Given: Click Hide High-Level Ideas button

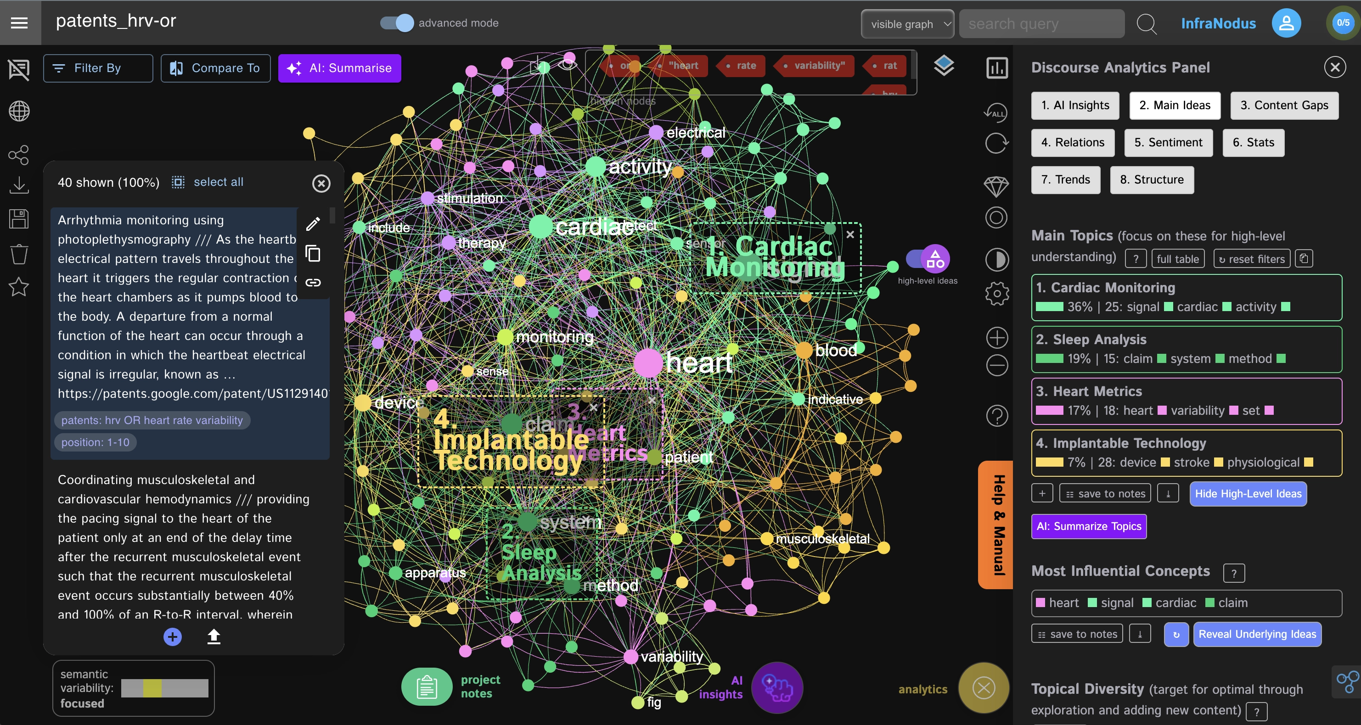Looking at the screenshot, I should pyautogui.click(x=1248, y=494).
